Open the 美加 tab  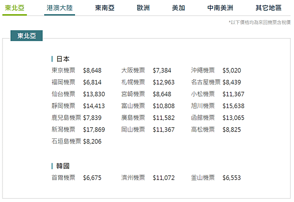[178, 8]
